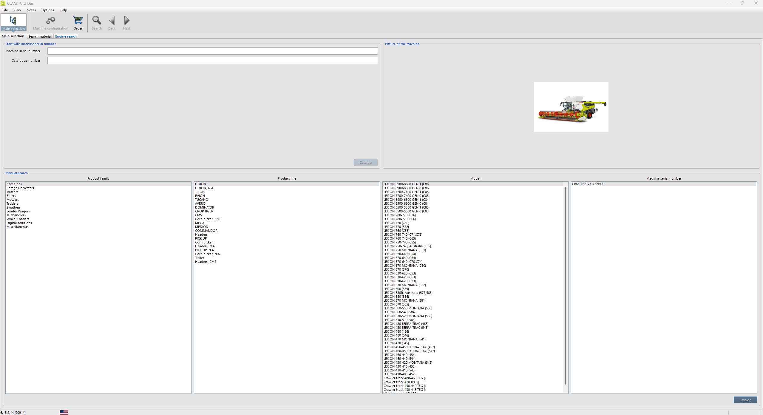Switch to the Search material tab
This screenshot has width=763, height=415.
pyautogui.click(x=40, y=36)
